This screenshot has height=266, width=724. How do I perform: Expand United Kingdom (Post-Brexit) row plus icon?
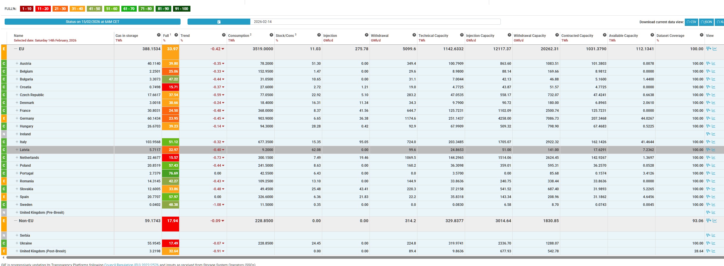(17, 251)
